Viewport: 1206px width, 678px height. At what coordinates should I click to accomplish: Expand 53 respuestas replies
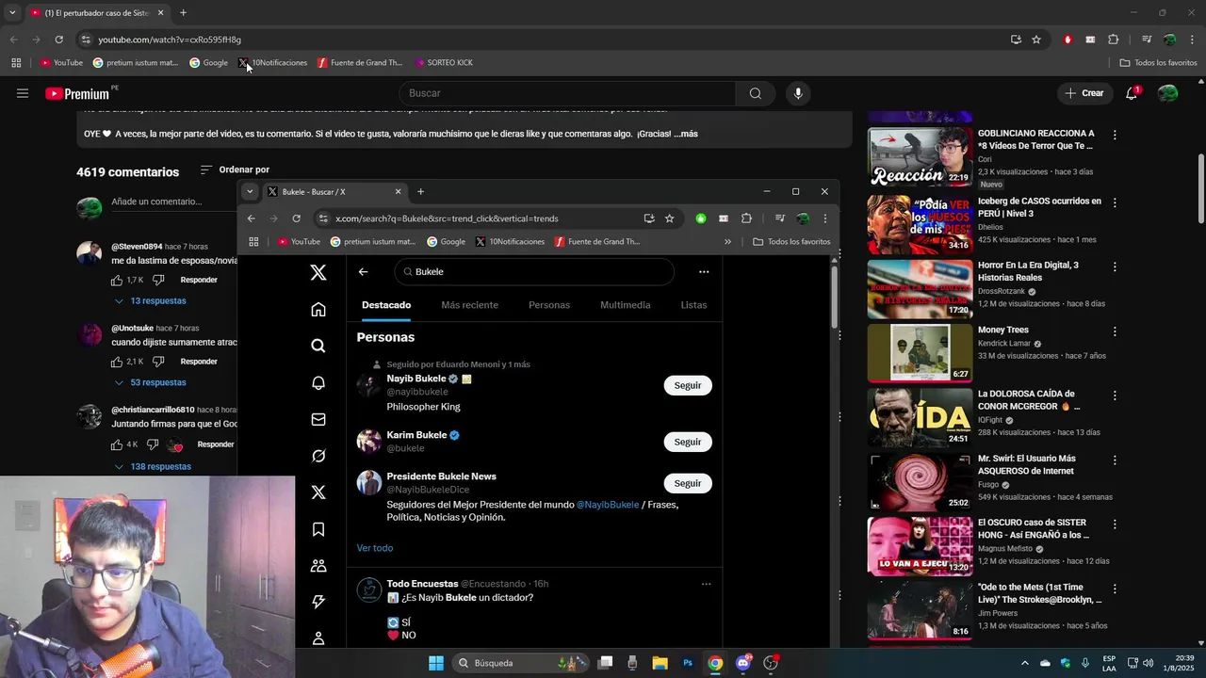(x=151, y=382)
